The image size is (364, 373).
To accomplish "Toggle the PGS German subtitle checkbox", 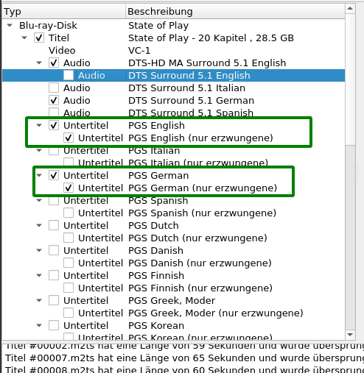I will click(54, 176).
